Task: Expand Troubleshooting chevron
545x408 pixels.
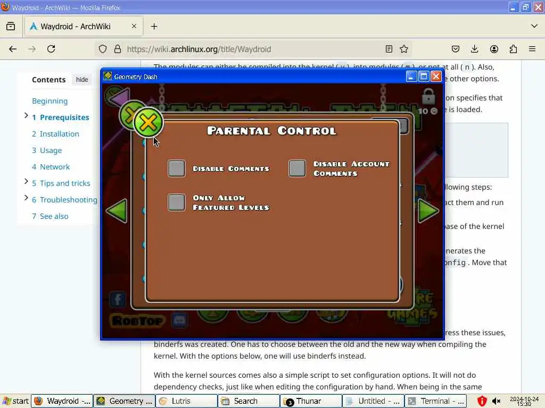Action: [x=26, y=198]
